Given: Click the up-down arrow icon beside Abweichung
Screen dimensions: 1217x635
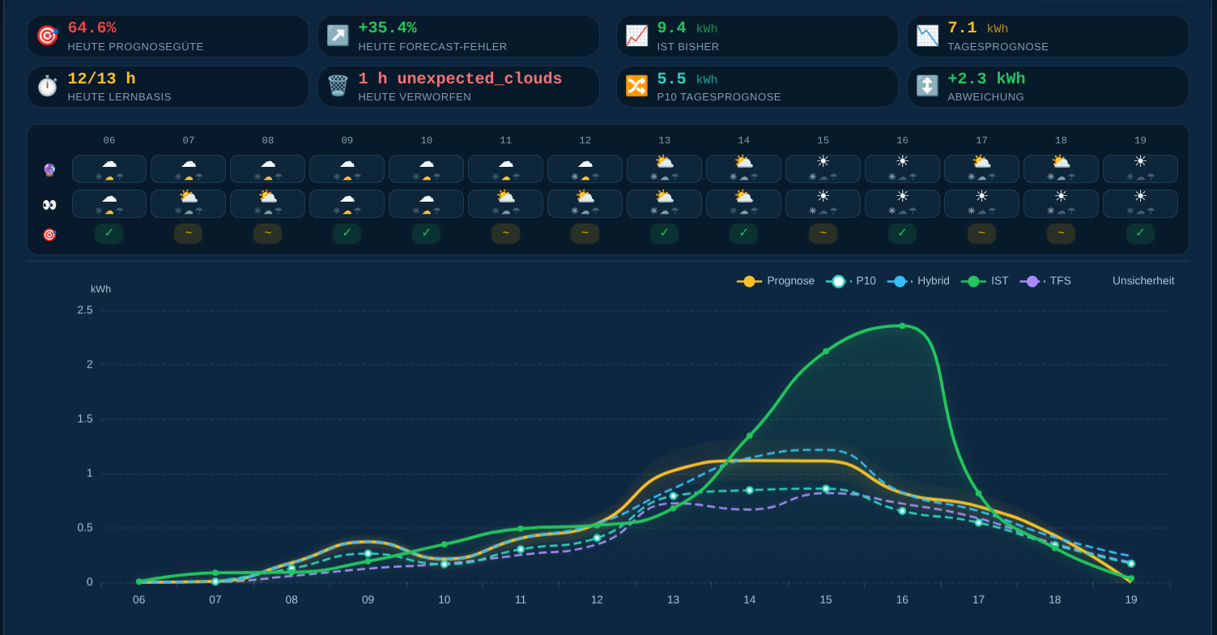Looking at the screenshot, I should [927, 86].
